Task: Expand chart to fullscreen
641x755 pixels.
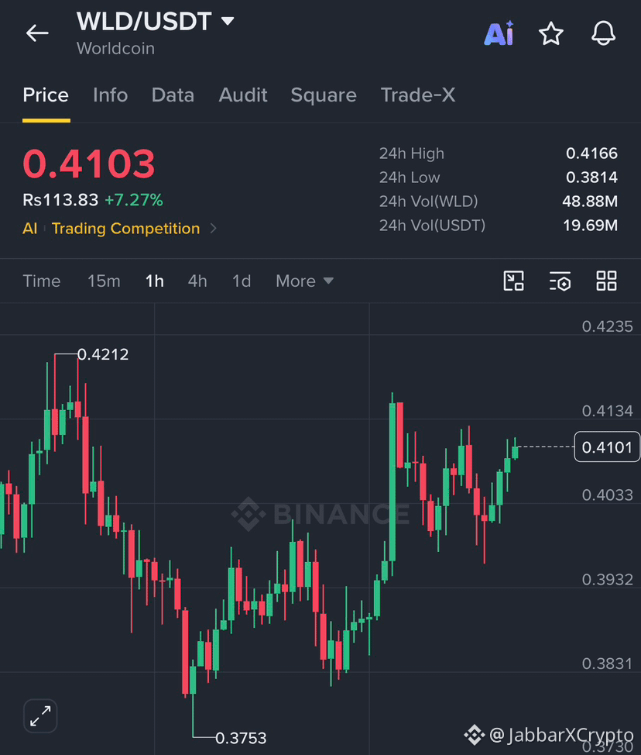Action: [40, 715]
